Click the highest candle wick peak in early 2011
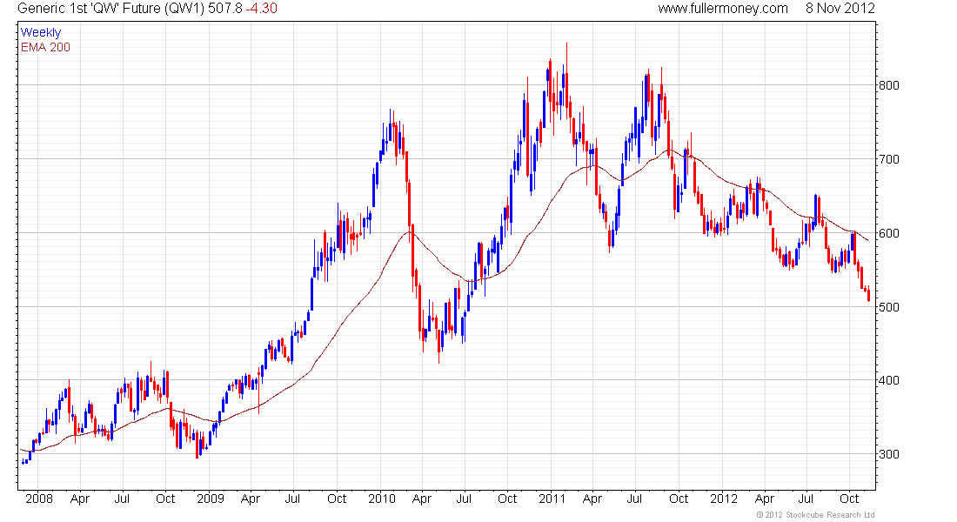The height and width of the screenshot is (522, 957). point(566,44)
